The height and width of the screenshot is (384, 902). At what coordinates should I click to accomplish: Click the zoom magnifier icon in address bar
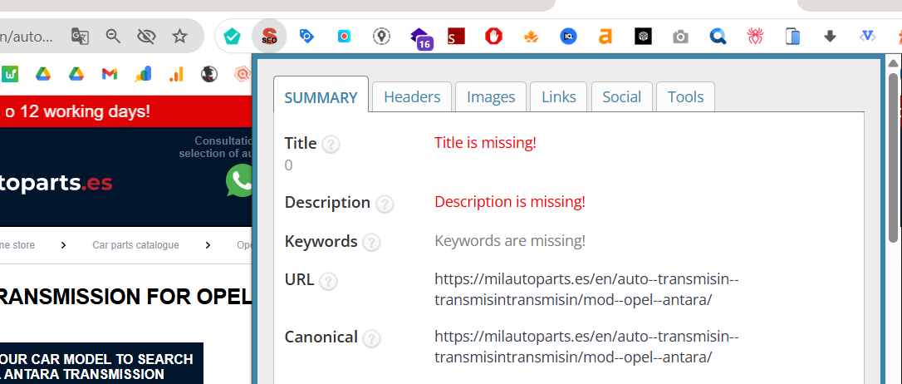pos(113,36)
